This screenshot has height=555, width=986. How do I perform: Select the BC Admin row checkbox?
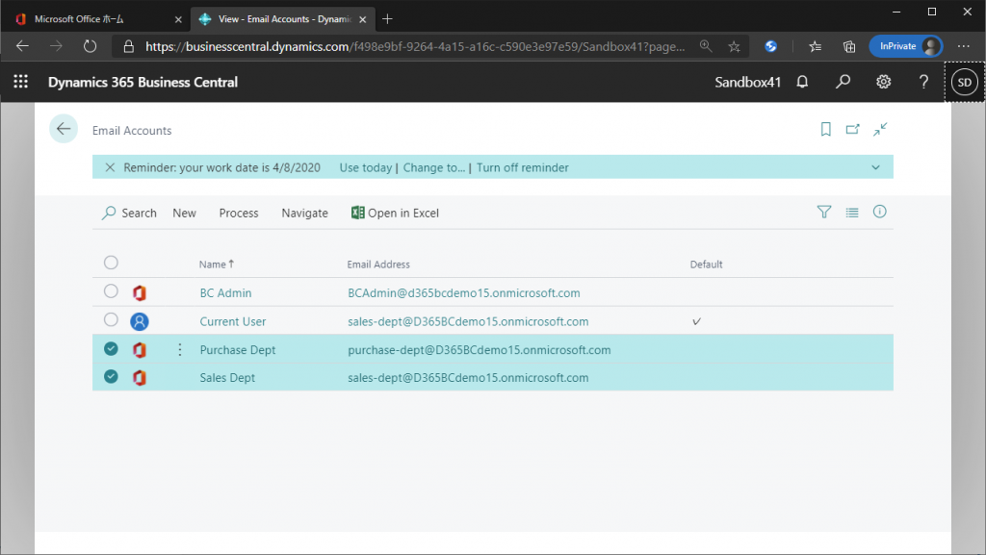(x=111, y=291)
